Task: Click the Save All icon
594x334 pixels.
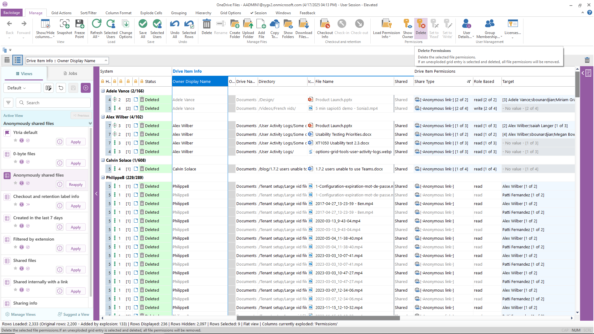Action: click(x=143, y=24)
